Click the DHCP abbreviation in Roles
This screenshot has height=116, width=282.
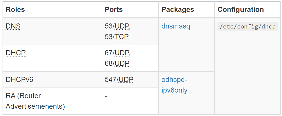16,53
